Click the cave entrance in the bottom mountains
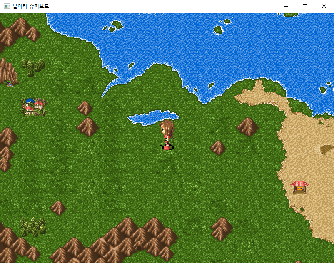The height and width of the screenshot is (263, 334). pyautogui.click(x=139, y=248)
